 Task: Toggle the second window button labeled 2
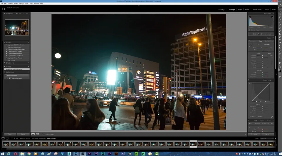tap(7, 138)
